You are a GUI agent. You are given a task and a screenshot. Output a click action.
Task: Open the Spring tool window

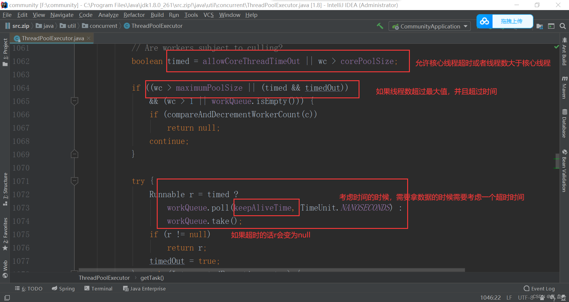[x=63, y=289]
